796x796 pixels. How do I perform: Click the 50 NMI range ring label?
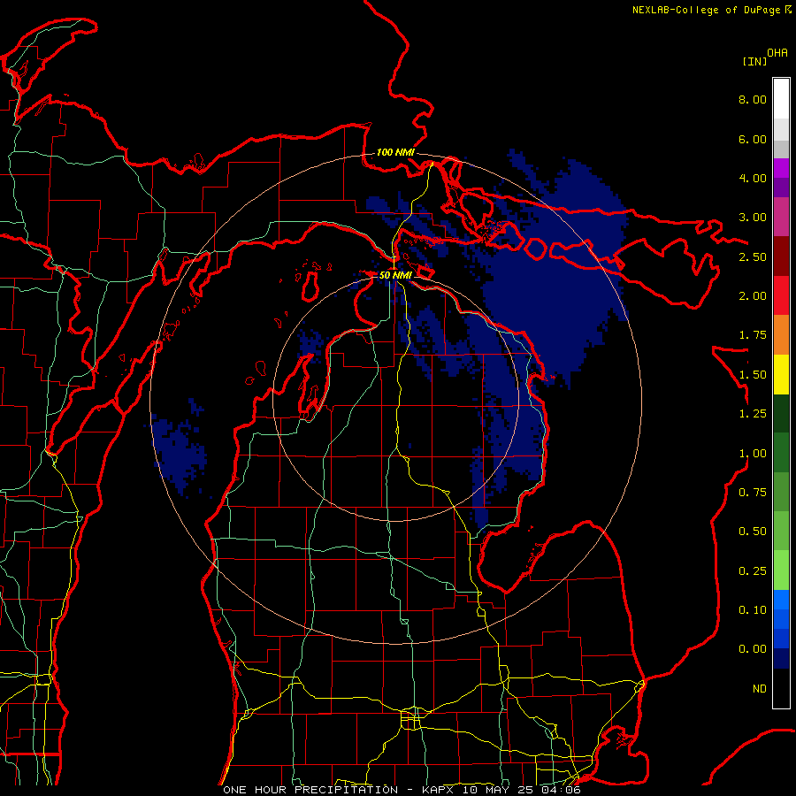point(395,275)
